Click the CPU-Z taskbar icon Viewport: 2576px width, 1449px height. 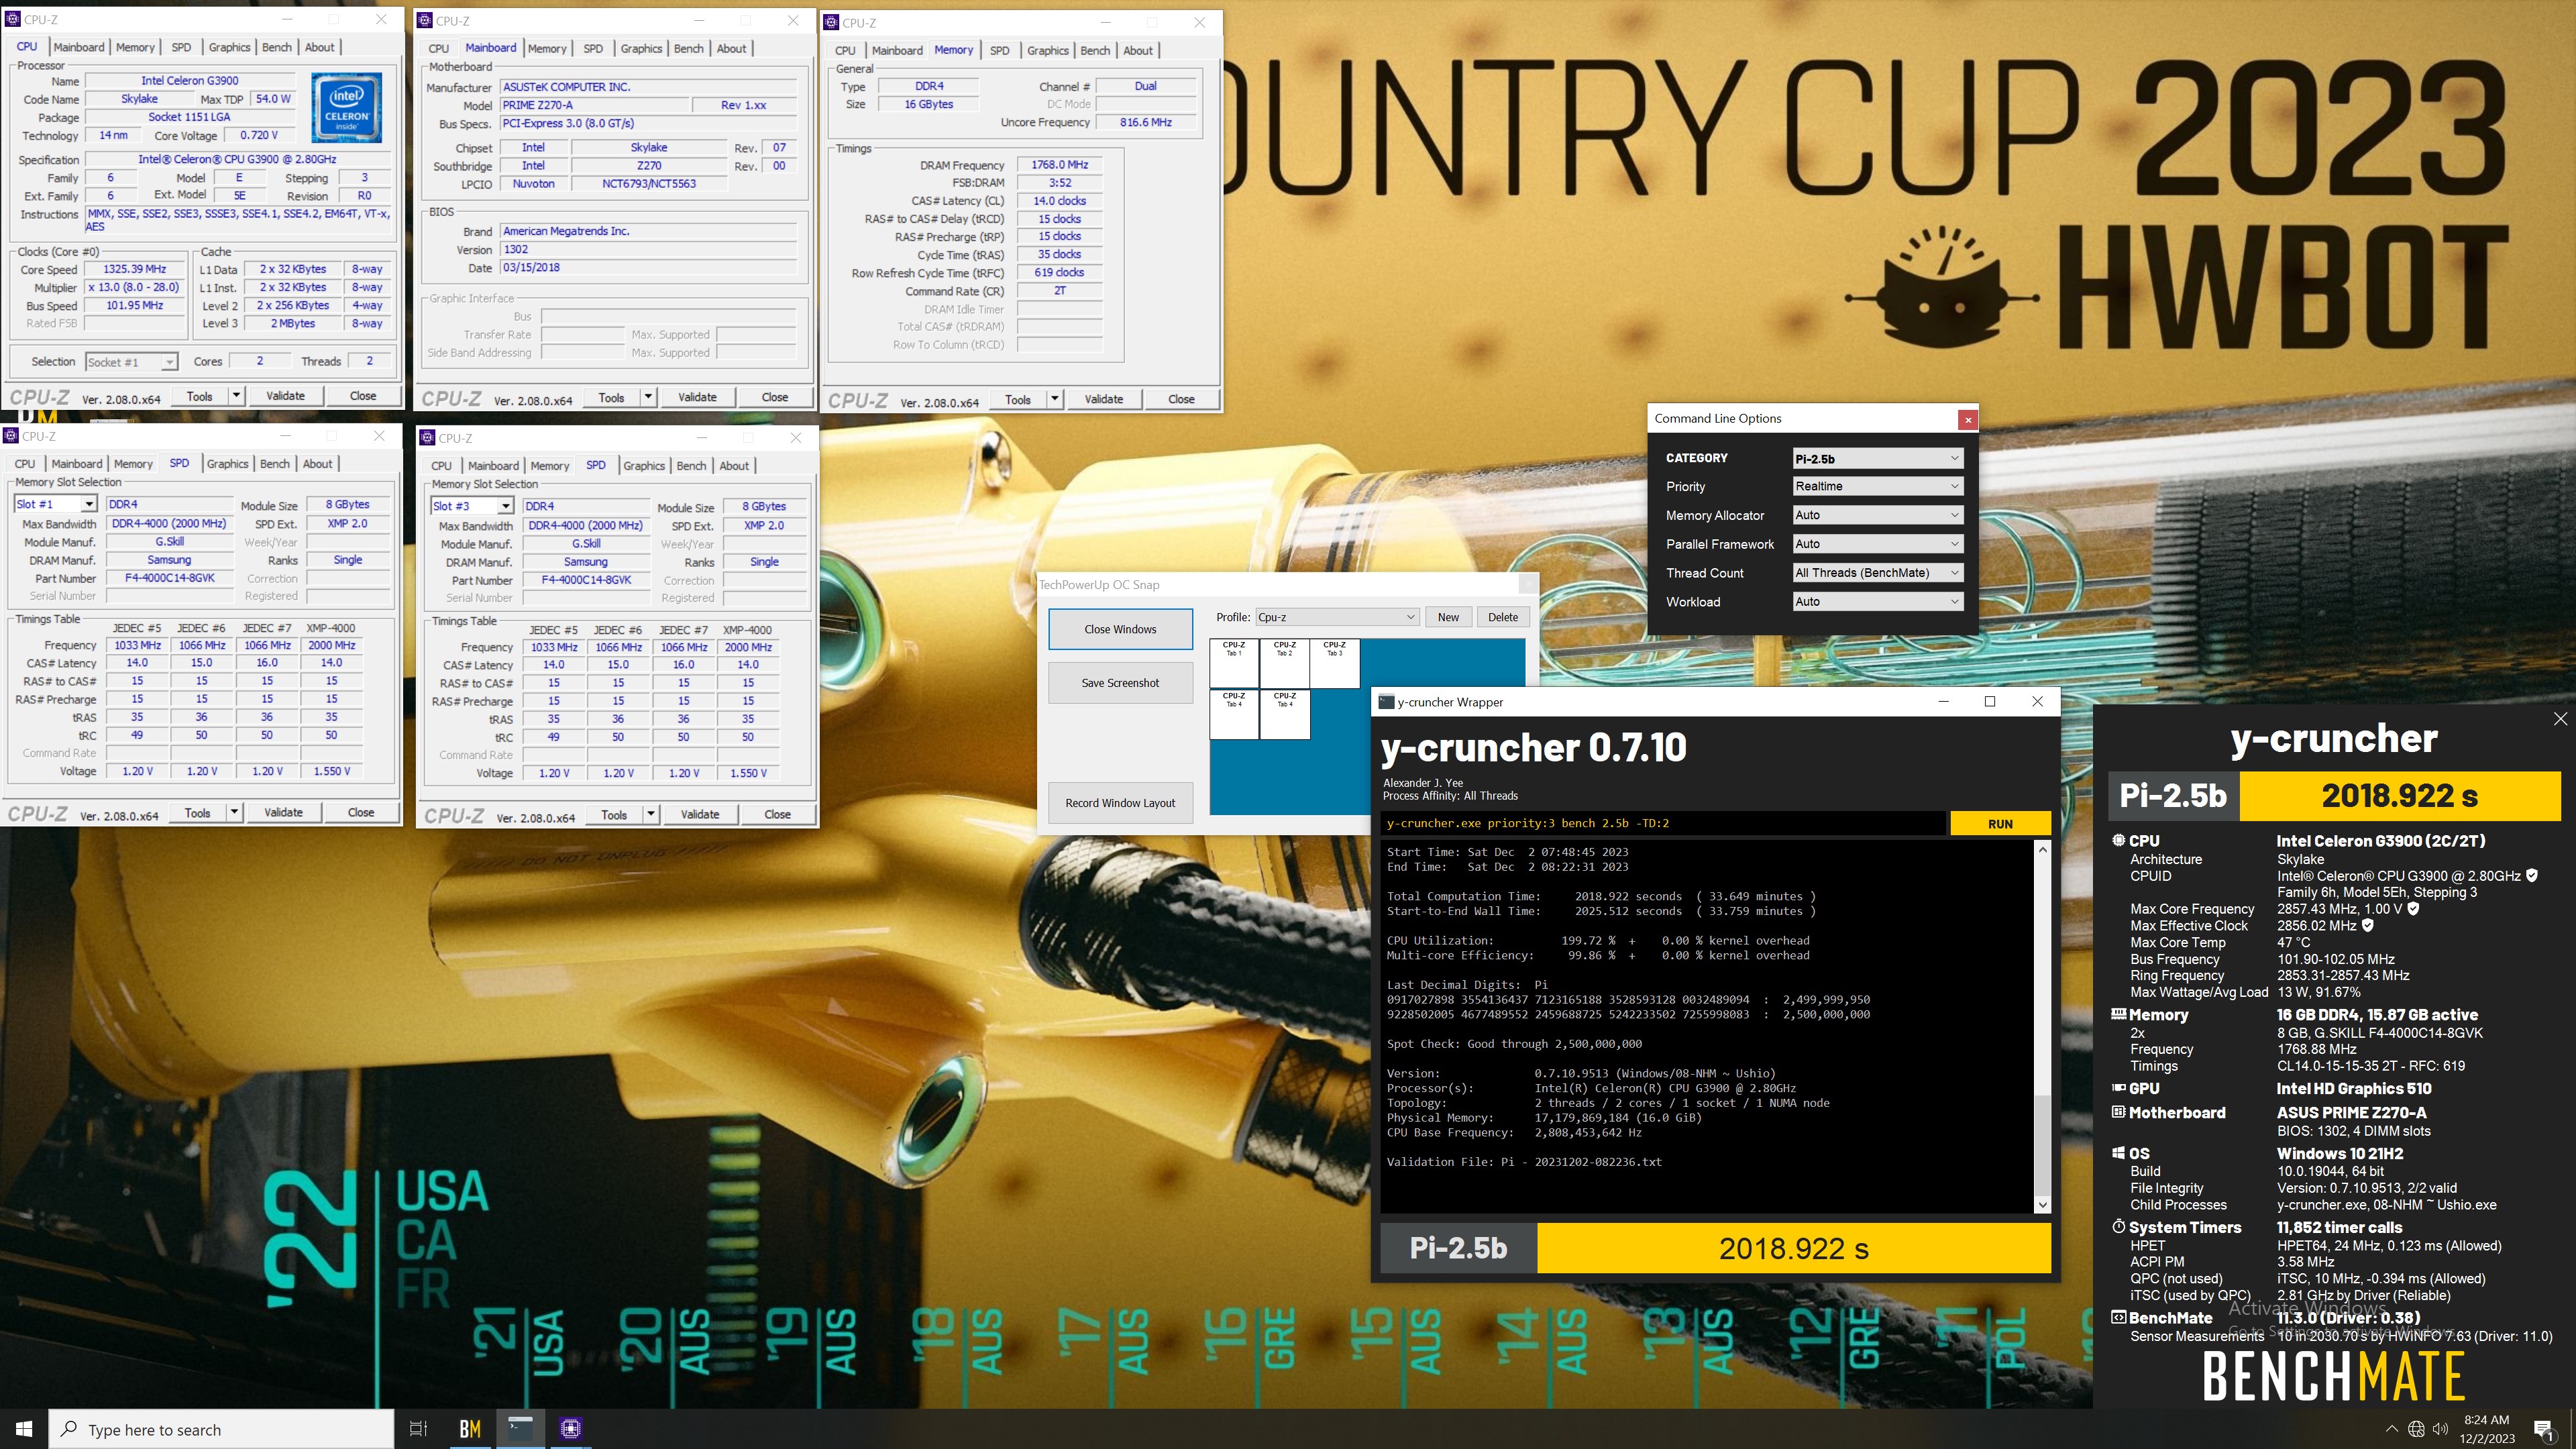click(x=571, y=1429)
